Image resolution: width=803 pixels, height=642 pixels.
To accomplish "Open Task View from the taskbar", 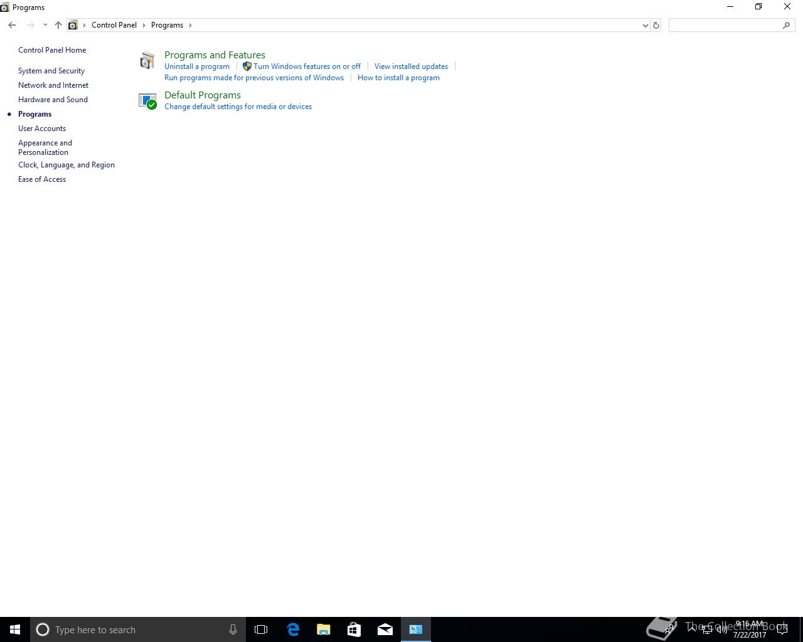I will point(261,629).
